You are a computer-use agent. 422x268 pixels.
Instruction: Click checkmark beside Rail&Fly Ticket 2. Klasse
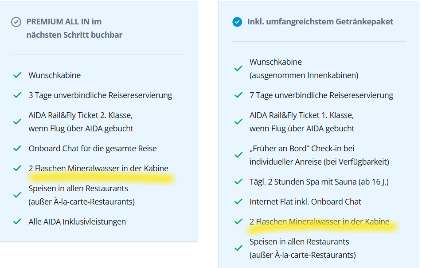click(x=17, y=122)
